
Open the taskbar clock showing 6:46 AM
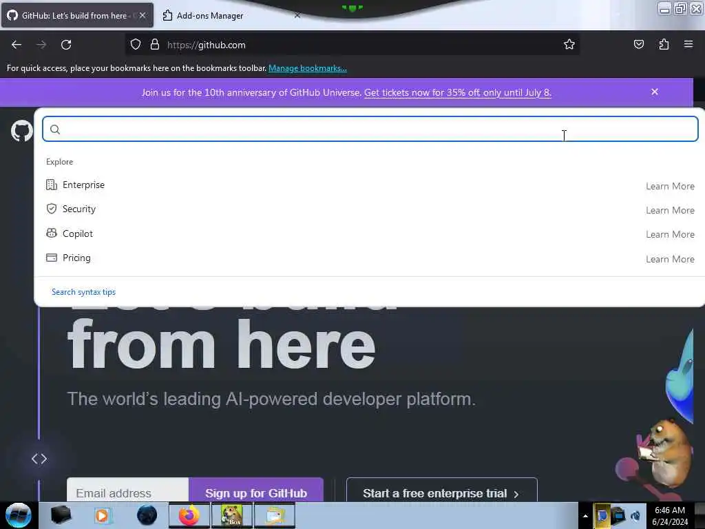click(x=670, y=516)
